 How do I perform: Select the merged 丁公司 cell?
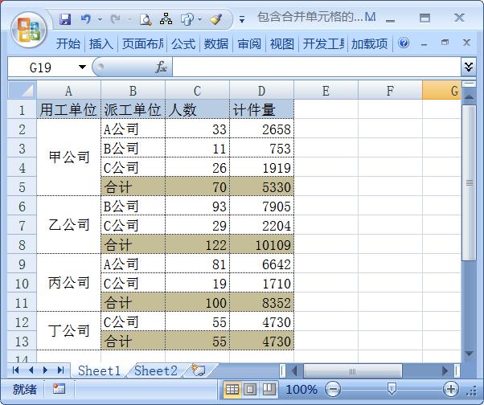coord(68,330)
